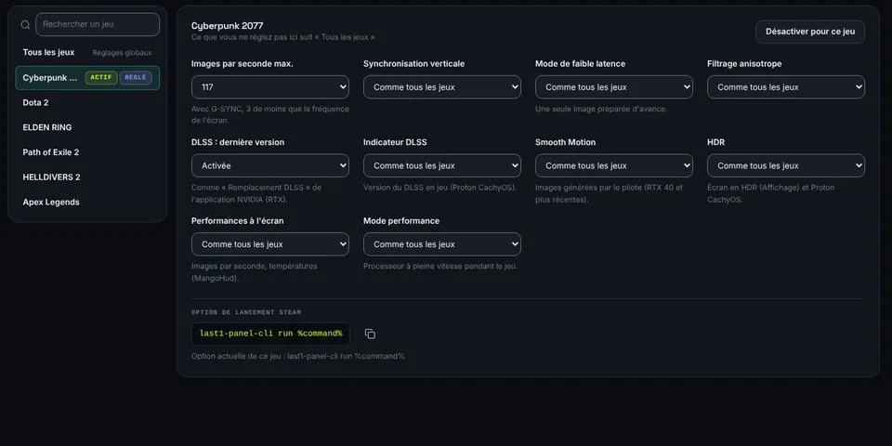The height and width of the screenshot is (446, 892).
Task: Click the RÉGLÉ badge on Cyberpunk
Action: click(x=136, y=77)
